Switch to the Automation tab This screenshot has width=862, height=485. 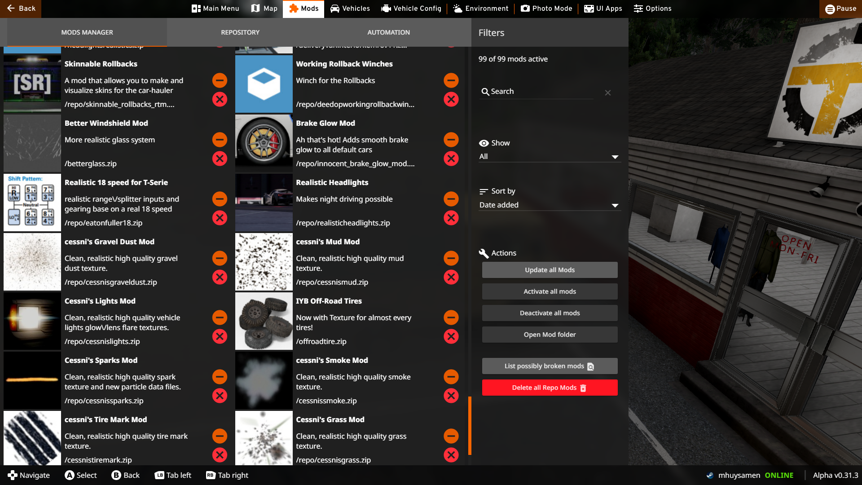coord(388,32)
